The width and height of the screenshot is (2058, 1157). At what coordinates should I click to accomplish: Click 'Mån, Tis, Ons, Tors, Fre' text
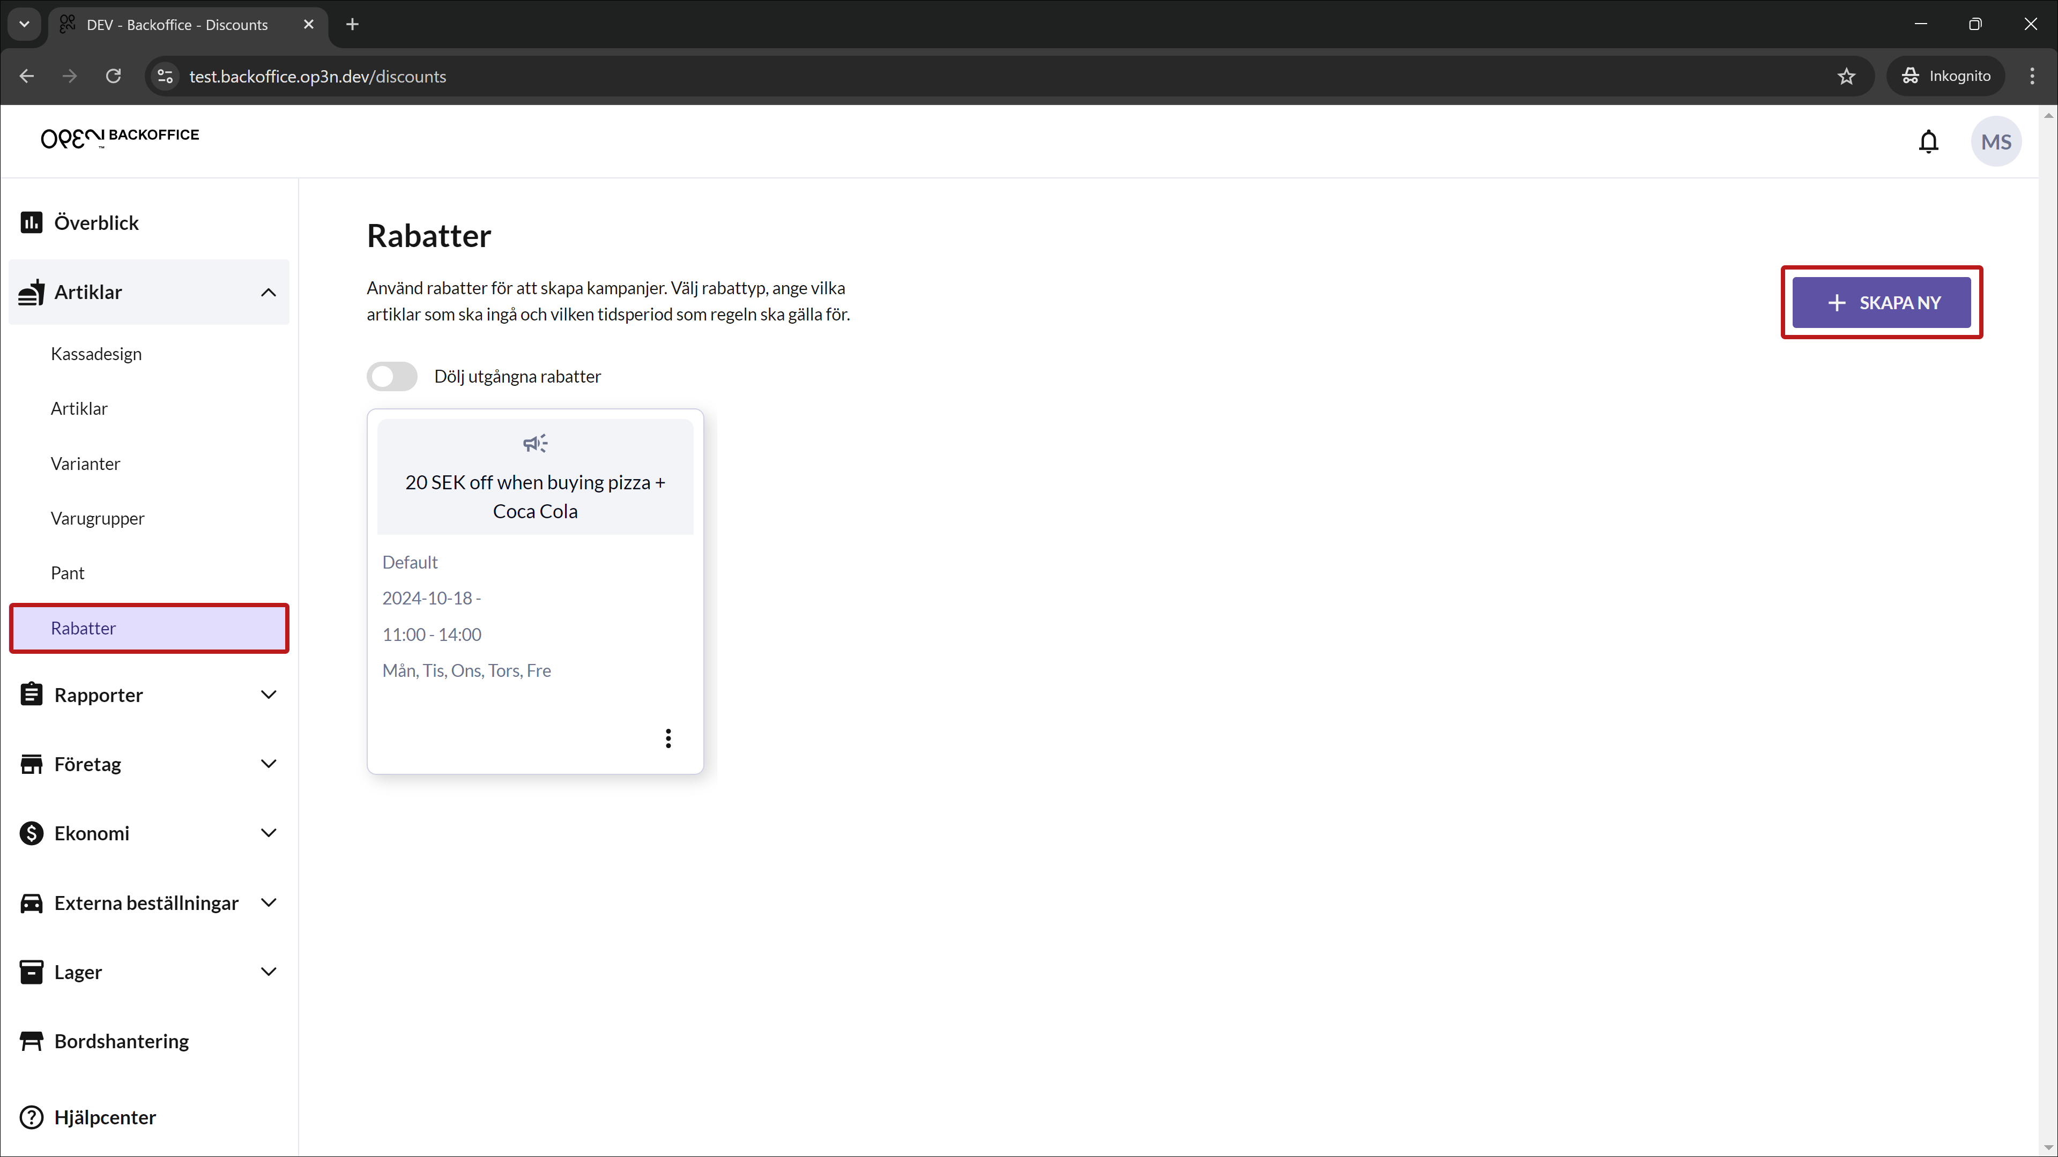[466, 671]
